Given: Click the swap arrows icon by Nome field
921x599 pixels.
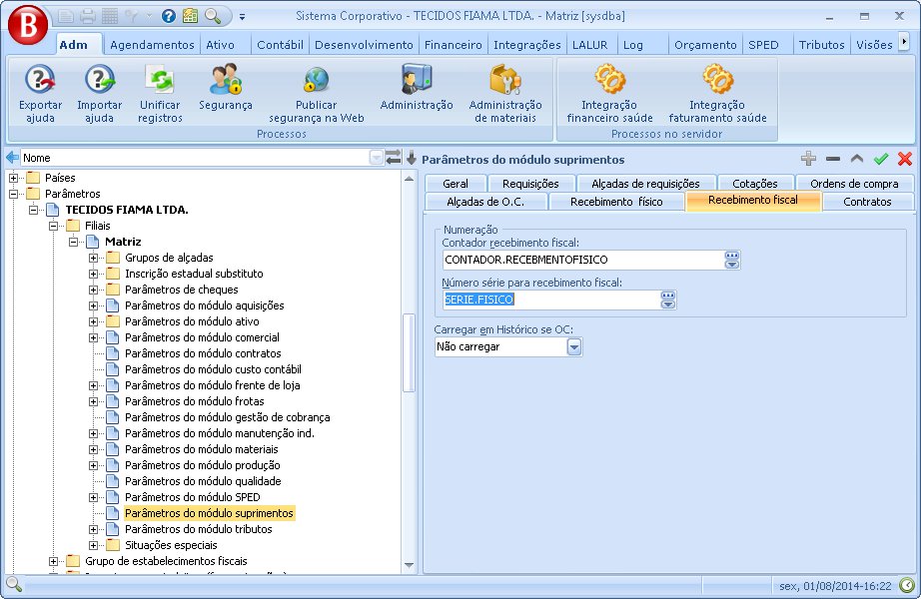Looking at the screenshot, I should (x=393, y=157).
